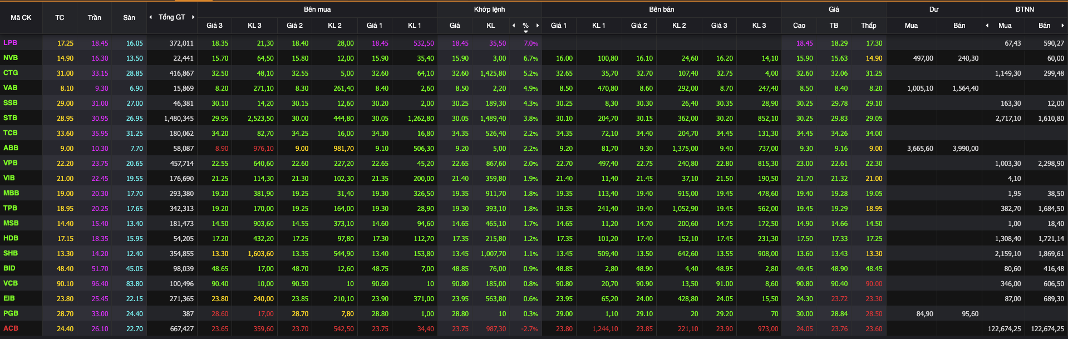Open the SSB stock ticker

pyautogui.click(x=10, y=103)
